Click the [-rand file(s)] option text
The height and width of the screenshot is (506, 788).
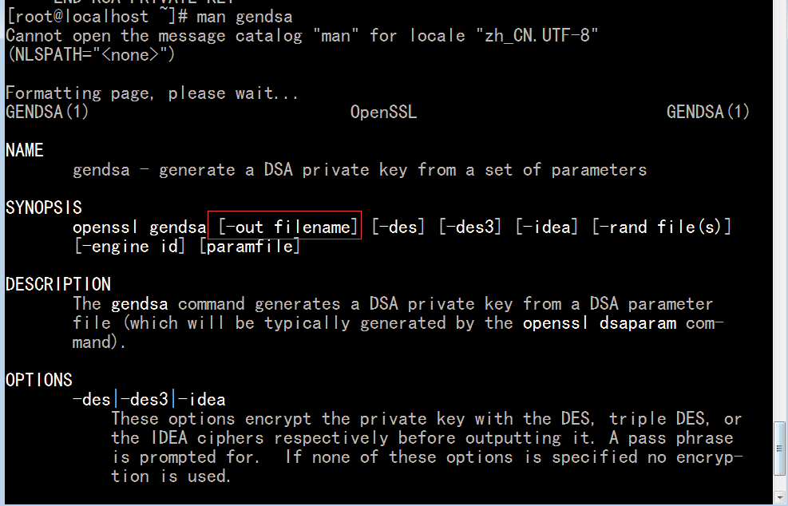[x=662, y=227]
